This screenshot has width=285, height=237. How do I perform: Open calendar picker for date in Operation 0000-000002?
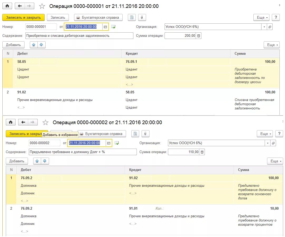coord(109,143)
